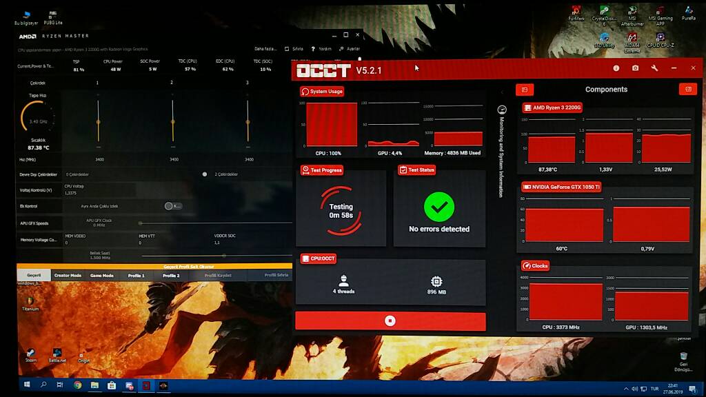Click the 1,33V CPU voltage graph
Screen dimensions: 706x397
(609, 141)
